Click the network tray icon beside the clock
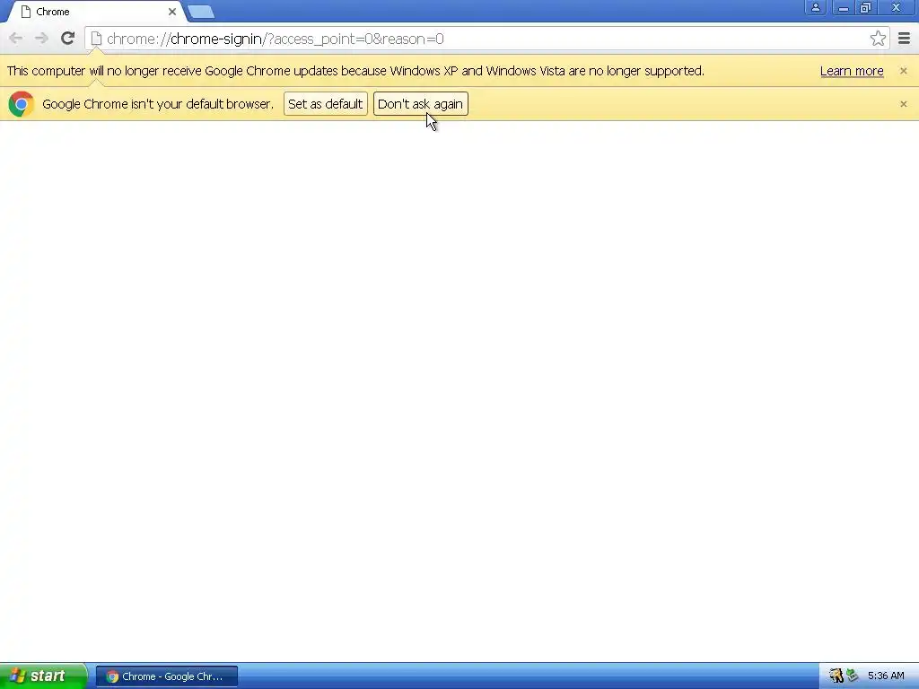The width and height of the screenshot is (919, 689). tap(853, 676)
